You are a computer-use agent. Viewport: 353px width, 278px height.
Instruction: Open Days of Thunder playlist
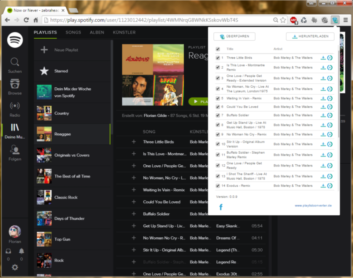pyautogui.click(x=72, y=218)
